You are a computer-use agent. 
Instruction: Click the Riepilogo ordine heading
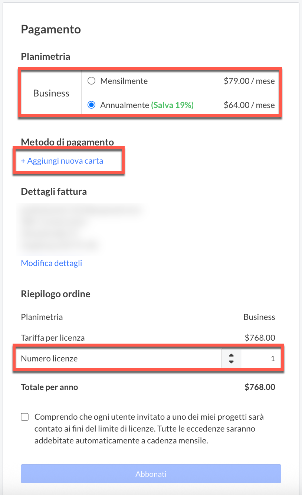[56, 294]
